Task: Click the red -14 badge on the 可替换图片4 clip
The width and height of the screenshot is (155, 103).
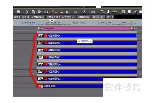Action: tap(45, 64)
